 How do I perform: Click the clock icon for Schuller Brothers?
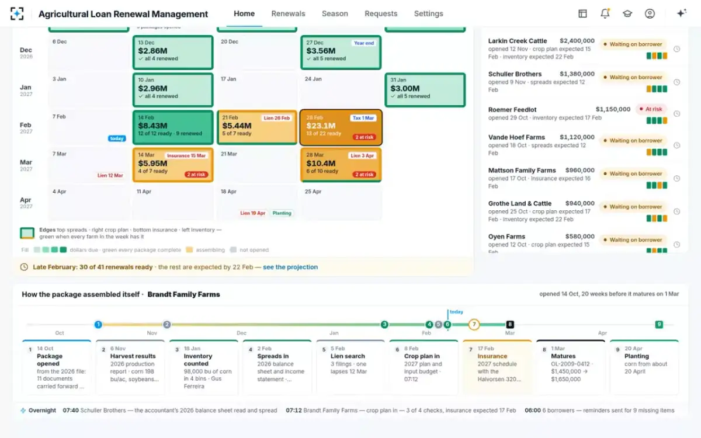click(x=677, y=82)
